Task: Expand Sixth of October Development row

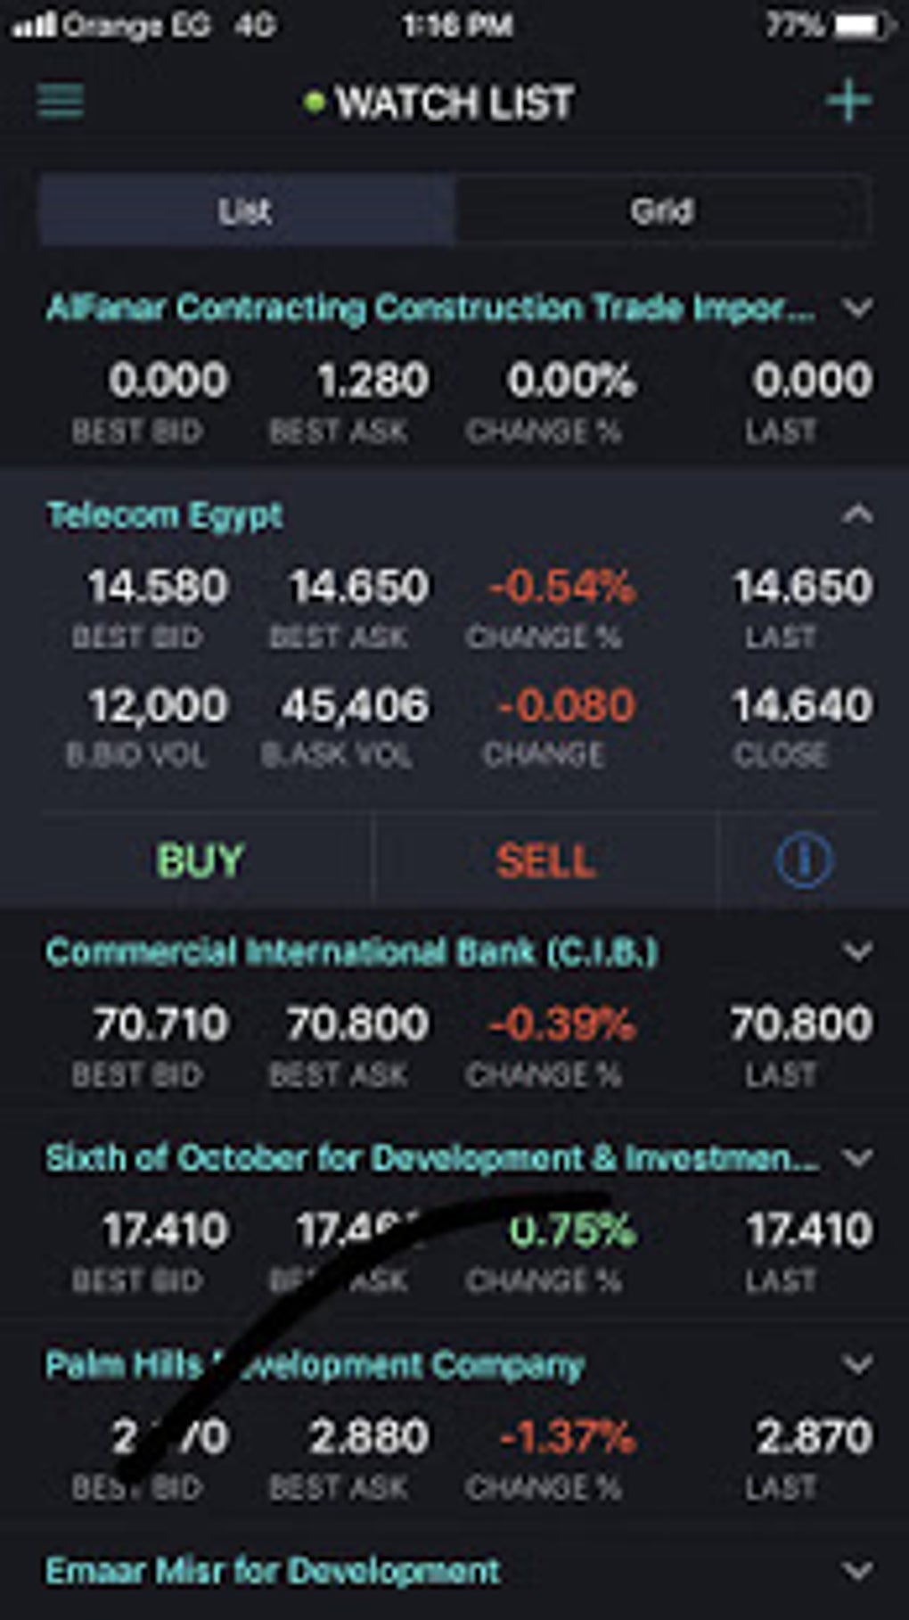Action: [x=857, y=1158]
